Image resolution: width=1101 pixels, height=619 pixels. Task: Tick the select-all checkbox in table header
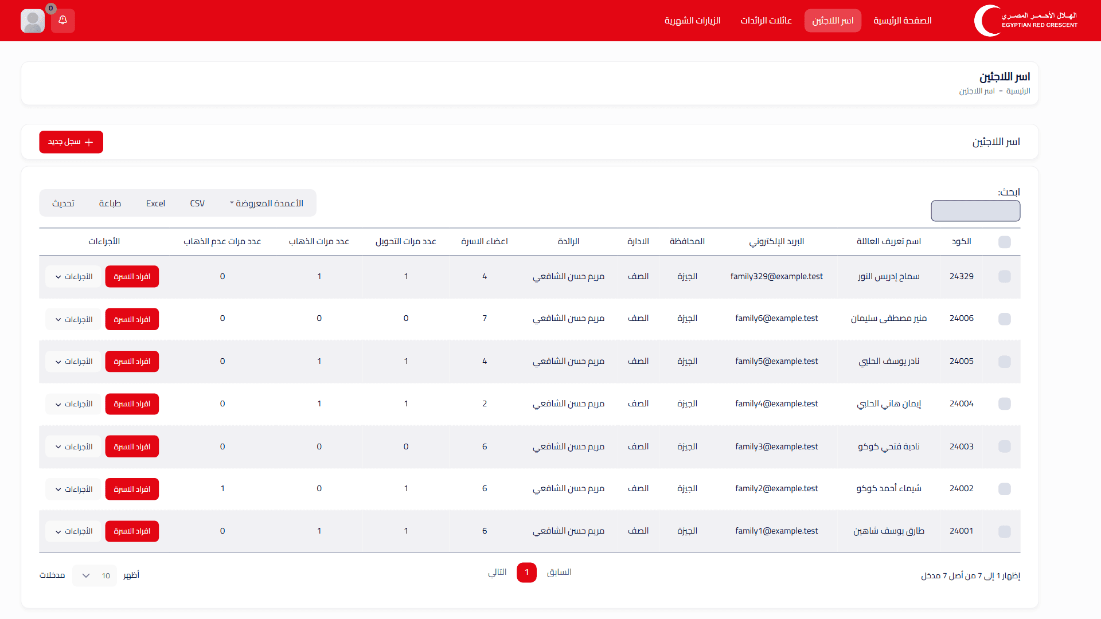tap(1005, 242)
